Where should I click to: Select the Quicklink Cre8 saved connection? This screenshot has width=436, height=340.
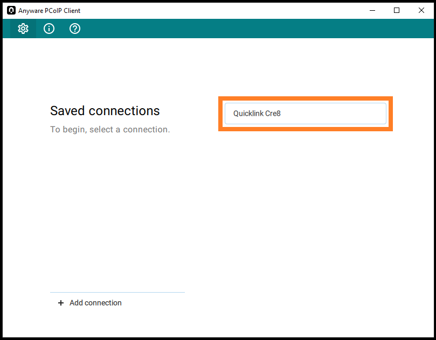pos(306,114)
